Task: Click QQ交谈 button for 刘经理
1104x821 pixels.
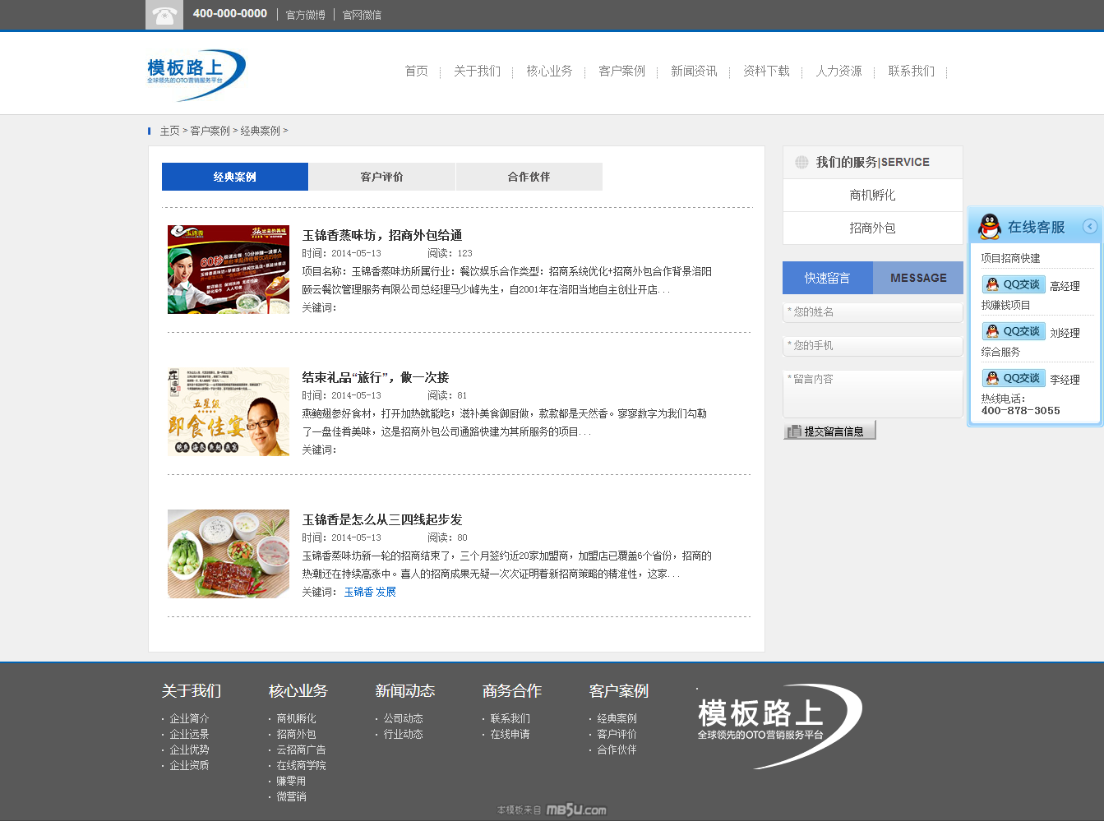Action: point(1014,331)
